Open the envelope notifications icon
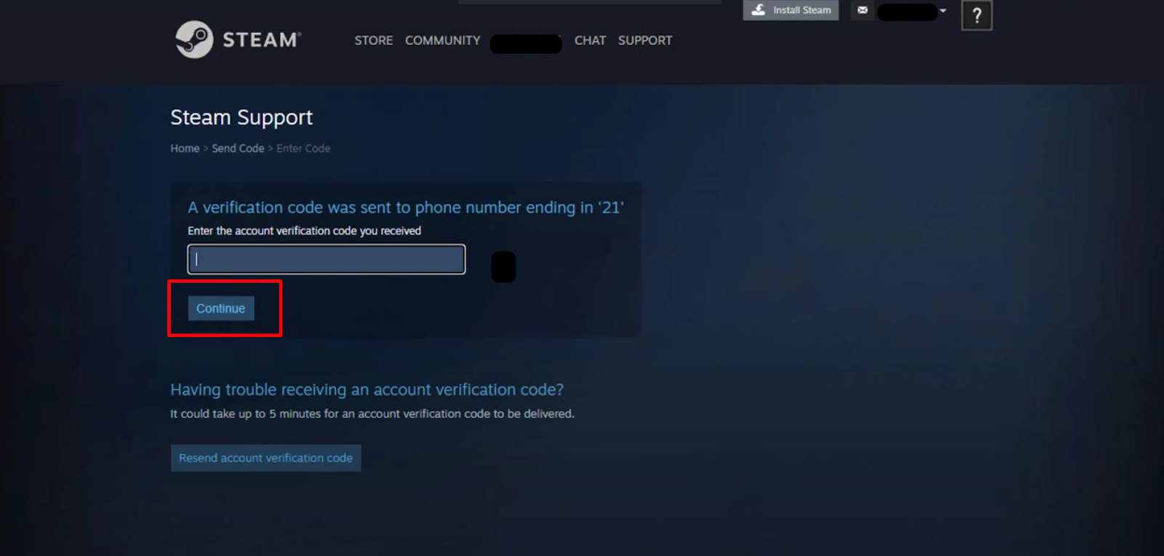The height and width of the screenshot is (556, 1164). click(862, 10)
